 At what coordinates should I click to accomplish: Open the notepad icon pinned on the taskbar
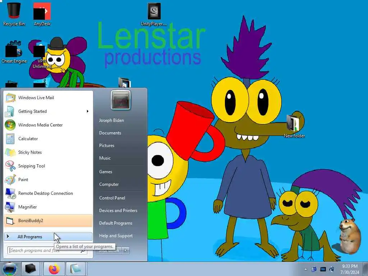click(x=75, y=269)
